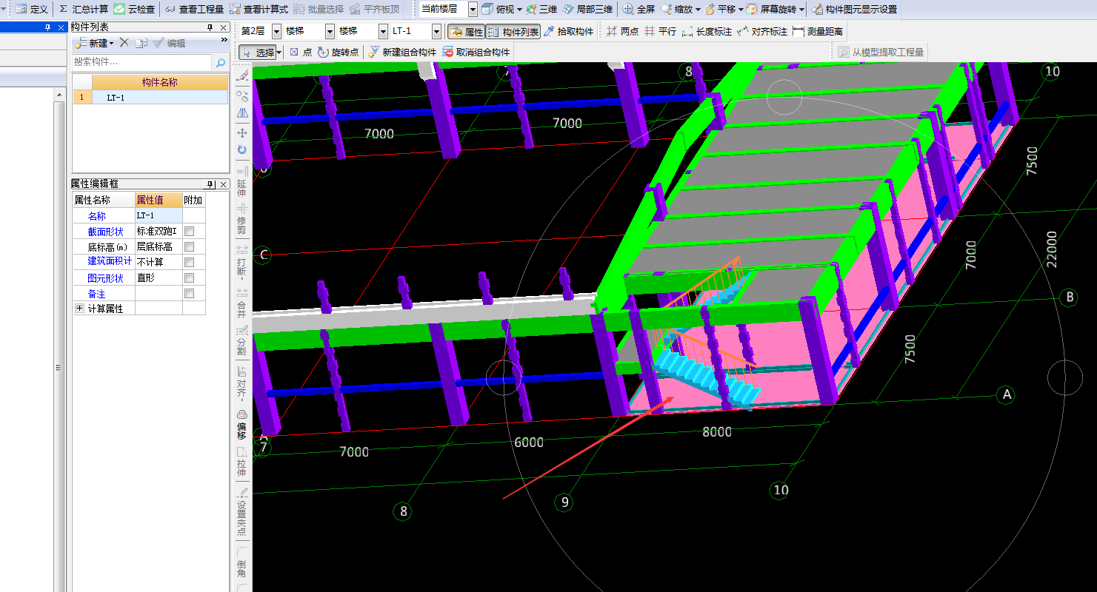Click the mirror tool in vertical toolbar
This screenshot has width=1097, height=592.
click(x=242, y=114)
